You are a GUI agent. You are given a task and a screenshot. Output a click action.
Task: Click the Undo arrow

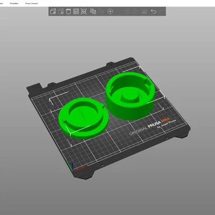click(153, 11)
